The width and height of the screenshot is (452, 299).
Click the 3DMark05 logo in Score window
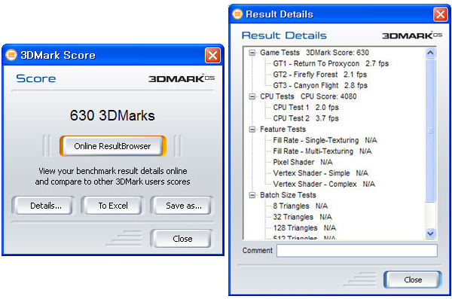pyautogui.click(x=182, y=78)
